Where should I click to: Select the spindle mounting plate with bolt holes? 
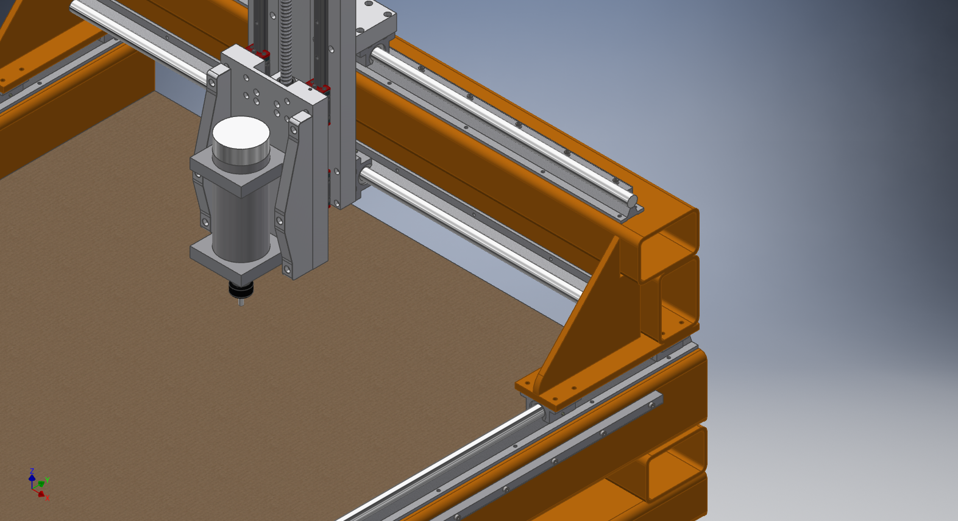point(262,91)
